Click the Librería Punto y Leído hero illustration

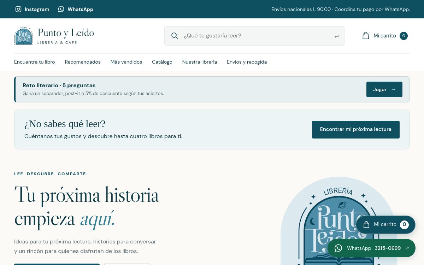pos(339,221)
